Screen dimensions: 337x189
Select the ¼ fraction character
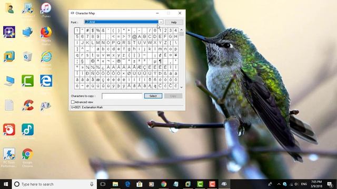(87, 67)
